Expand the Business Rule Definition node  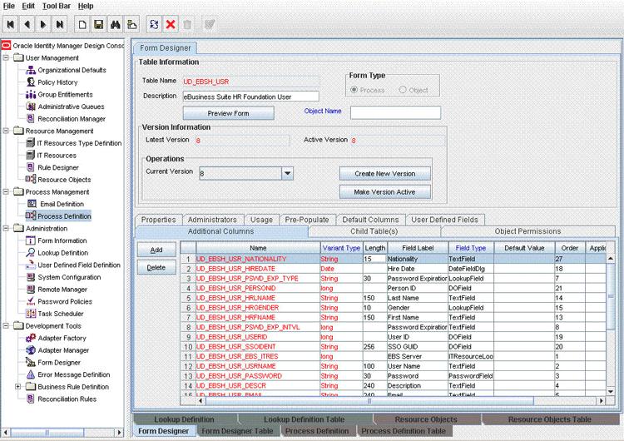pos(18,387)
